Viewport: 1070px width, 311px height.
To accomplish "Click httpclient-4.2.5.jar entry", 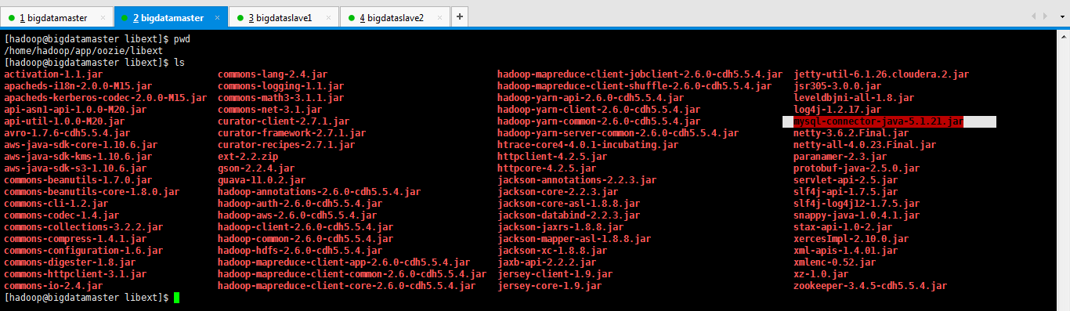I will 552,157.
